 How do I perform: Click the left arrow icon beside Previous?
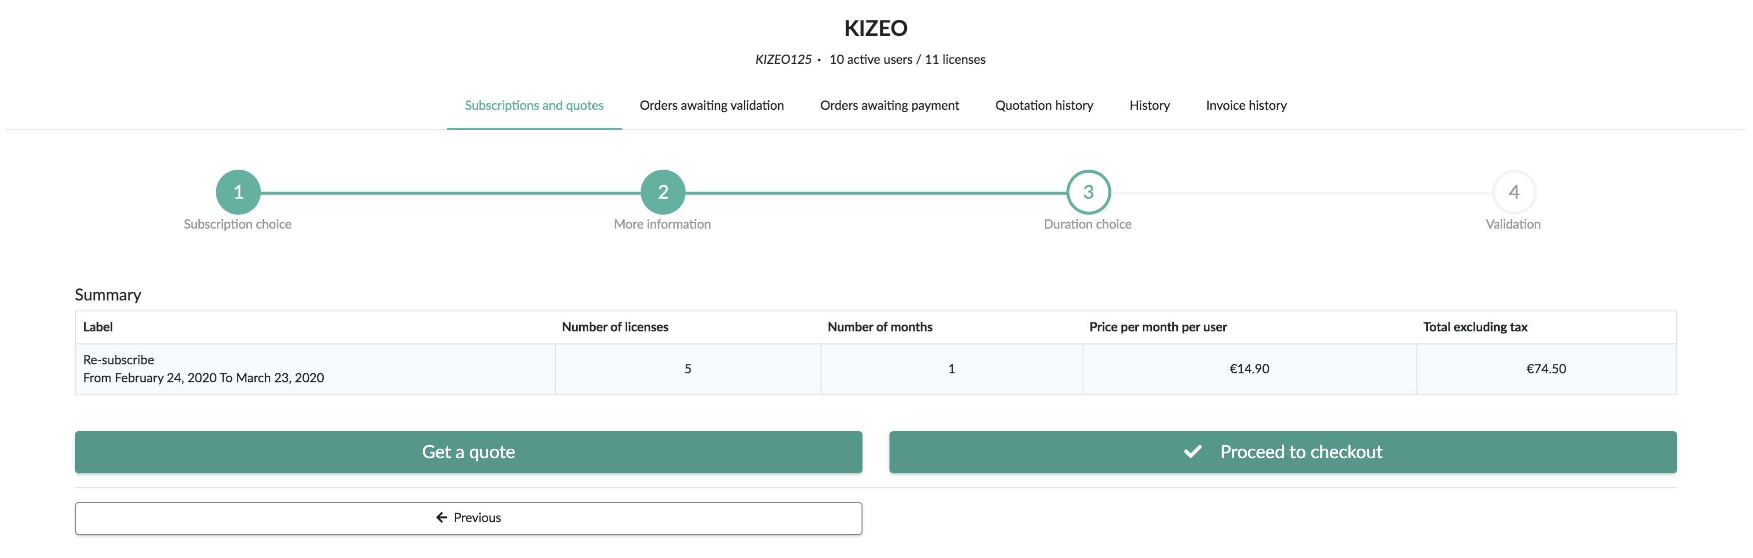pos(442,518)
